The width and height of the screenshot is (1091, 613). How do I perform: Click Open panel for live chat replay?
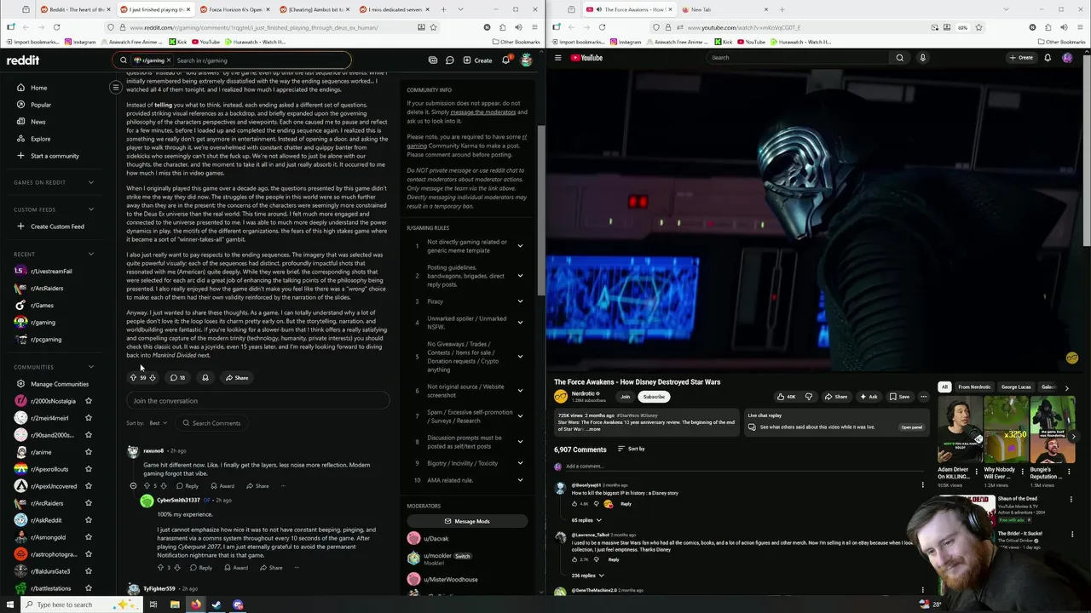(x=911, y=427)
